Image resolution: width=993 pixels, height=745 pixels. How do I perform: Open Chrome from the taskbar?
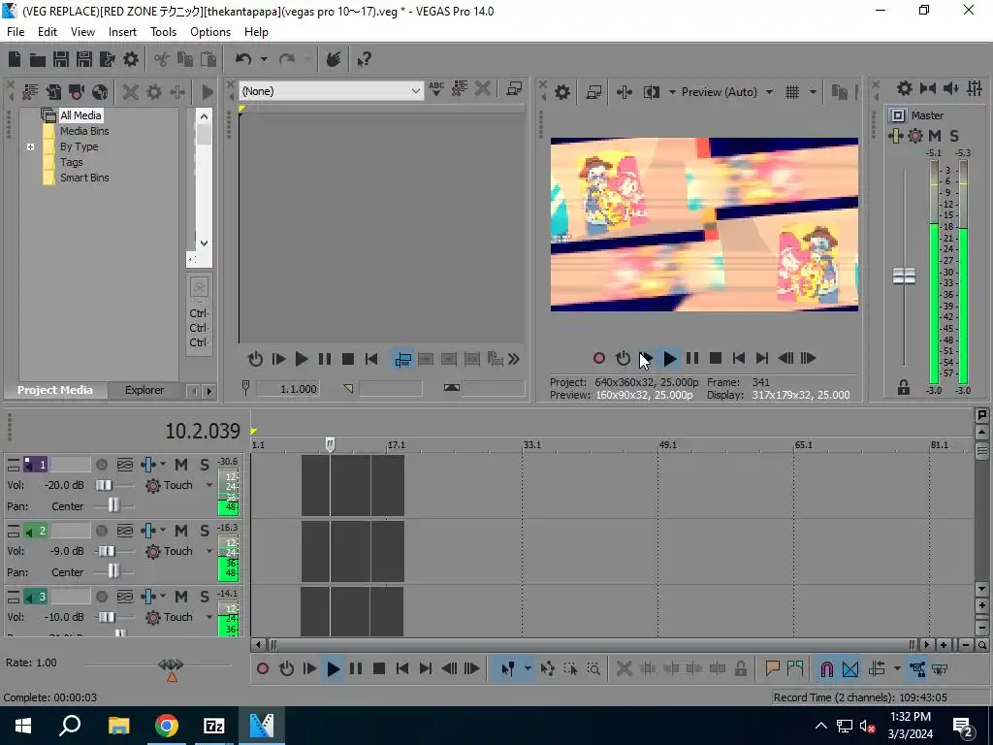click(x=167, y=726)
